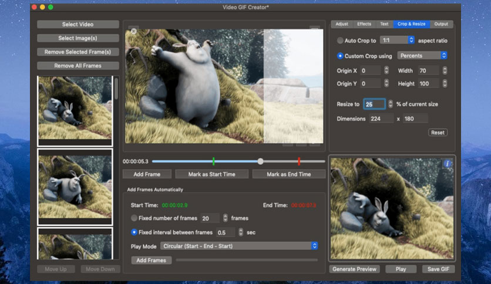Viewport: 491px width, 284px height.
Task: Open the Select Video dialog
Action: (78, 25)
